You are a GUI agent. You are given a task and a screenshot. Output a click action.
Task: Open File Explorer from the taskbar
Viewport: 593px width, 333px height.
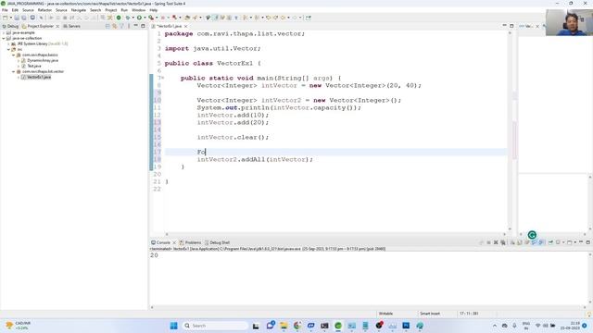point(284,326)
